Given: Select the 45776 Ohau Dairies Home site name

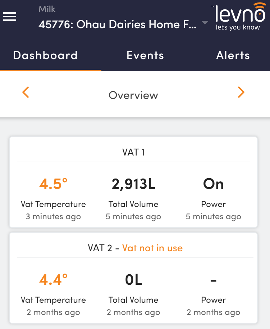Looking at the screenshot, I should [x=118, y=24].
